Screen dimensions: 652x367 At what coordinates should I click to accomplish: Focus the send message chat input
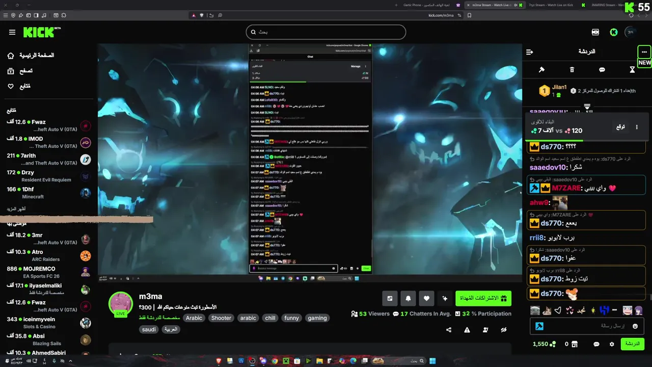coord(587,326)
